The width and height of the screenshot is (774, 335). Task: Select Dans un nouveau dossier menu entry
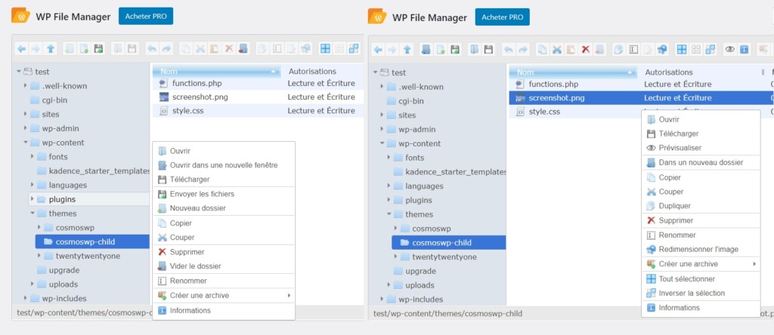701,162
